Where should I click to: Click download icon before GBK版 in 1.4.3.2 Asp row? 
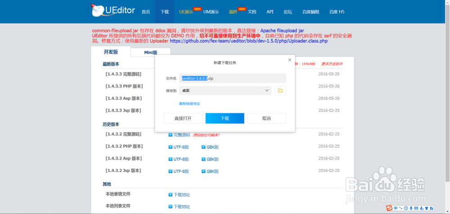(x=203, y=159)
